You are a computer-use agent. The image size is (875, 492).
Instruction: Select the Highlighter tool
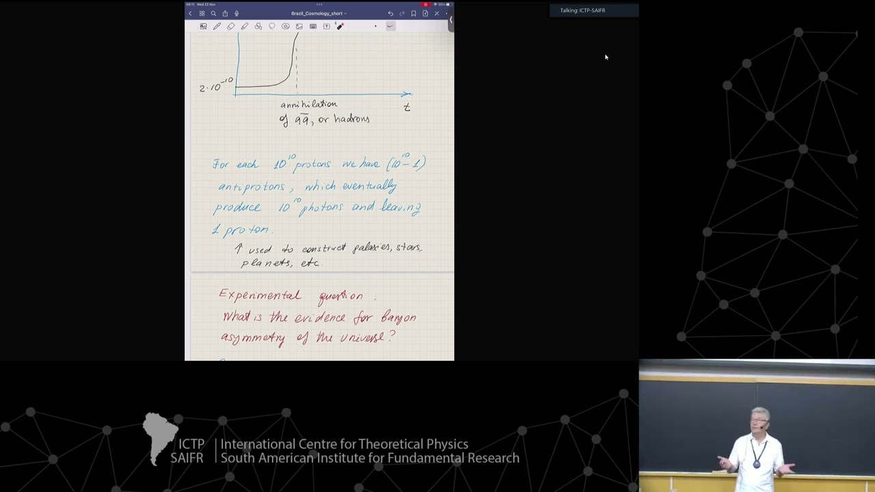coord(244,26)
